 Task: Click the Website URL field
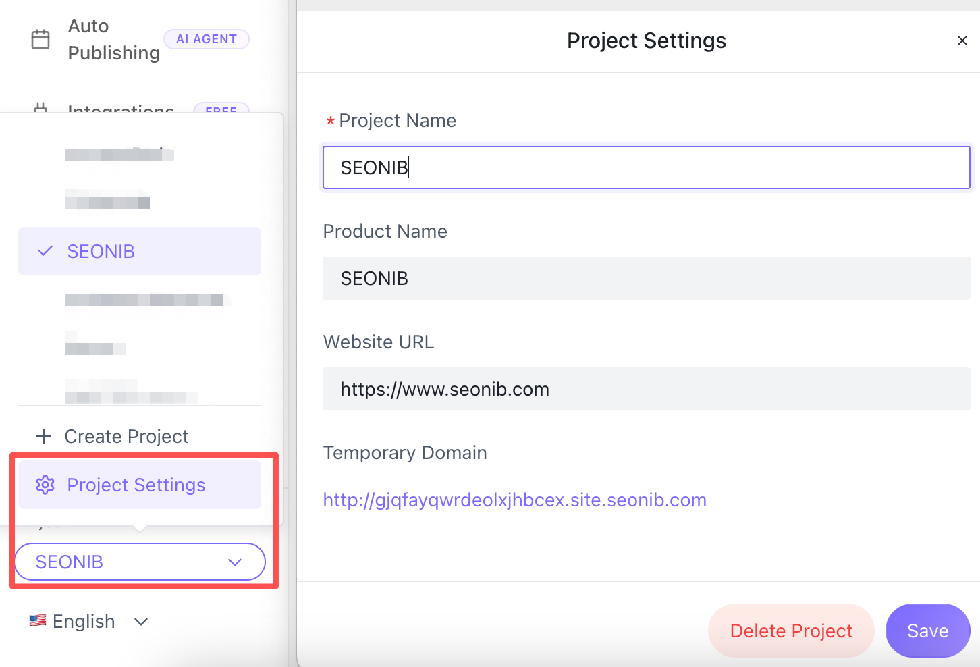[x=646, y=389]
